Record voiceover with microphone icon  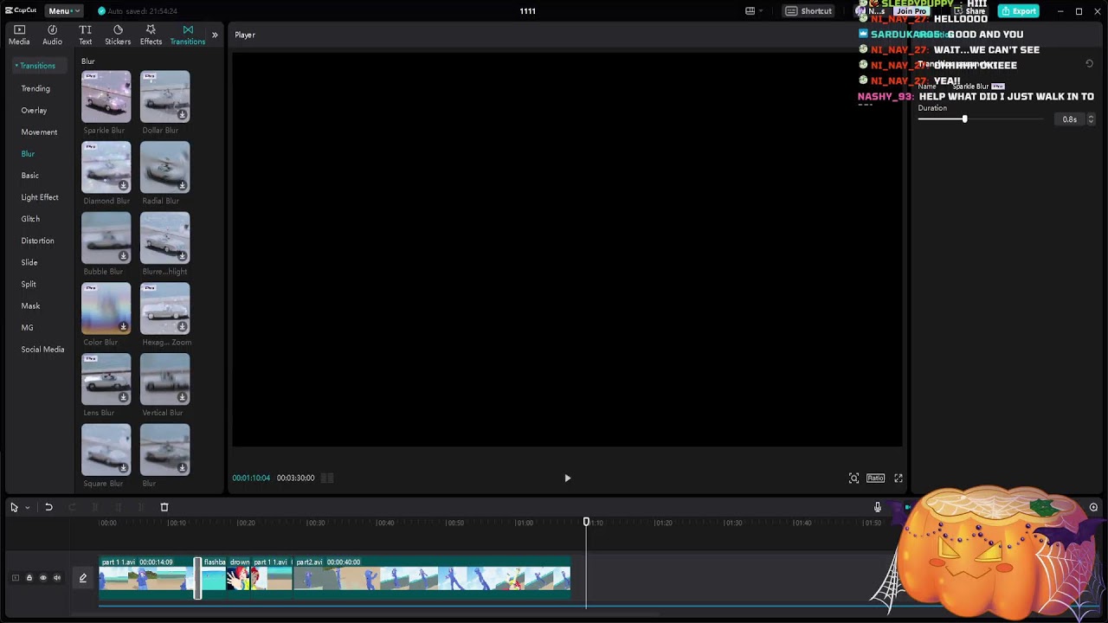click(877, 507)
